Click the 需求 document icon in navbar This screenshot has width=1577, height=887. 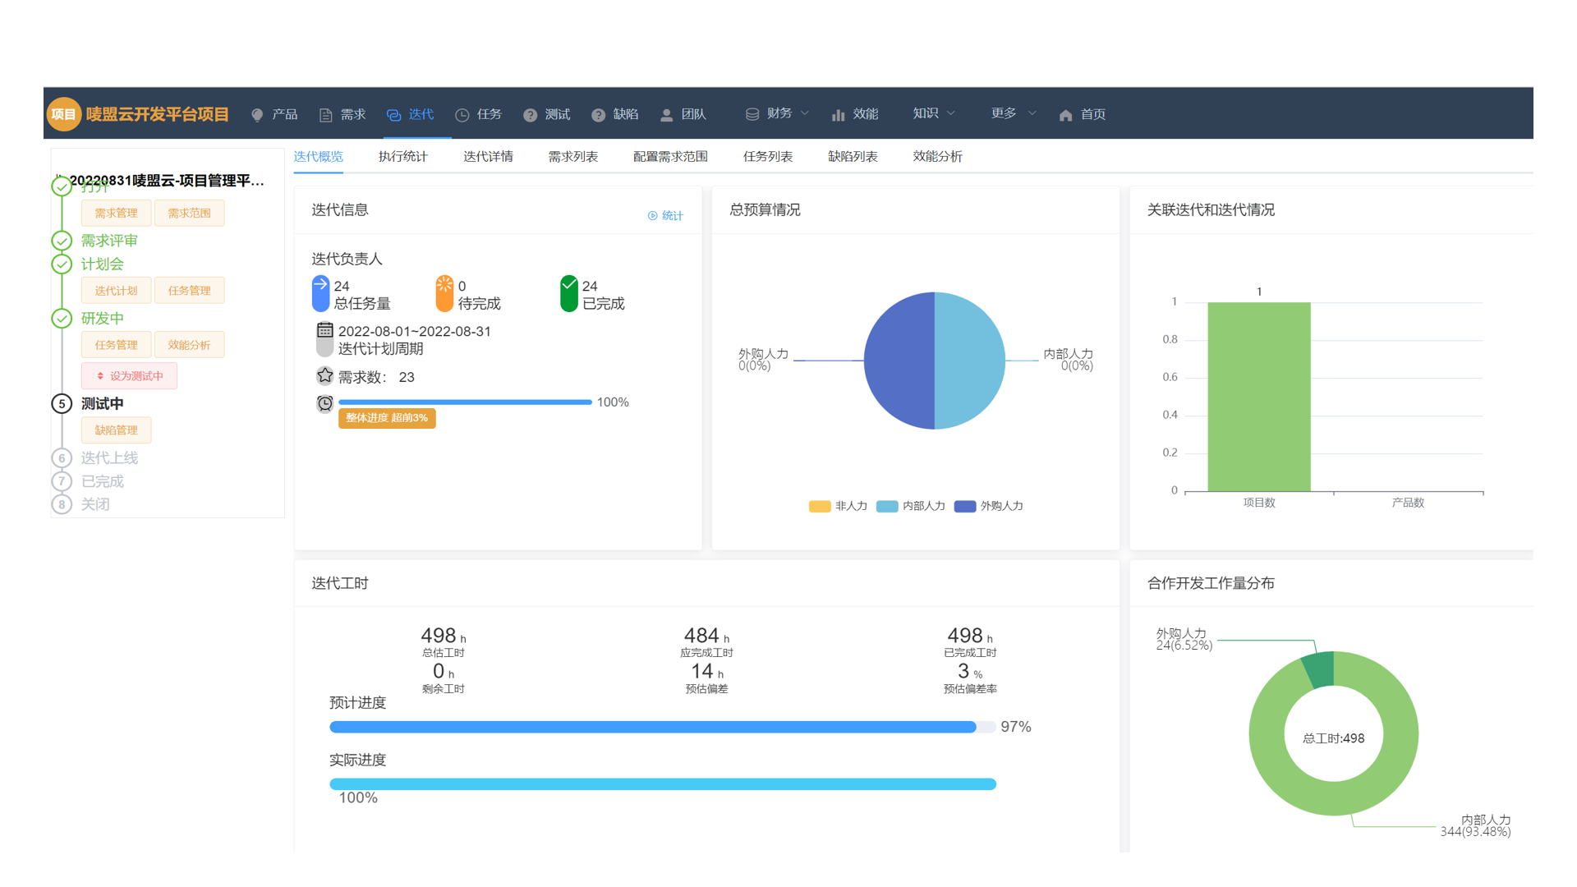pyautogui.click(x=325, y=115)
